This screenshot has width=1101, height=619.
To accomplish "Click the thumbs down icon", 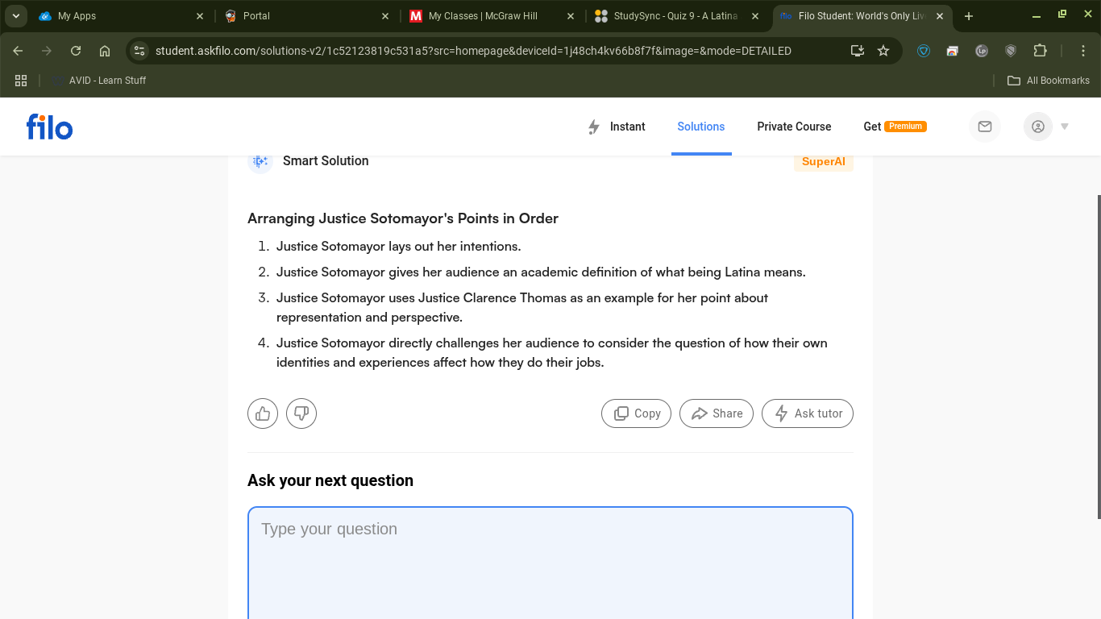I will point(301,413).
